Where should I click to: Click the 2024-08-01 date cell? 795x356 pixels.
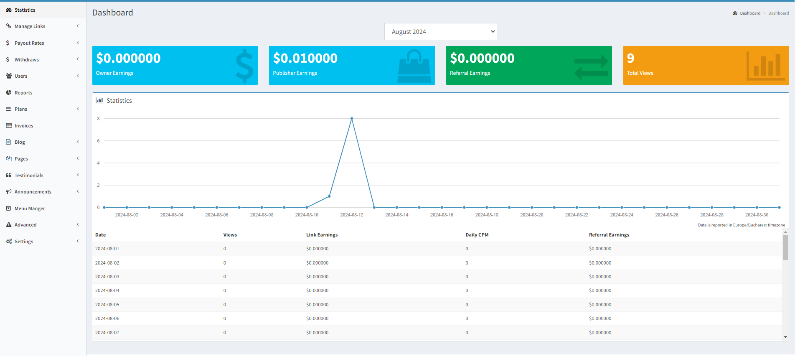tap(107, 249)
